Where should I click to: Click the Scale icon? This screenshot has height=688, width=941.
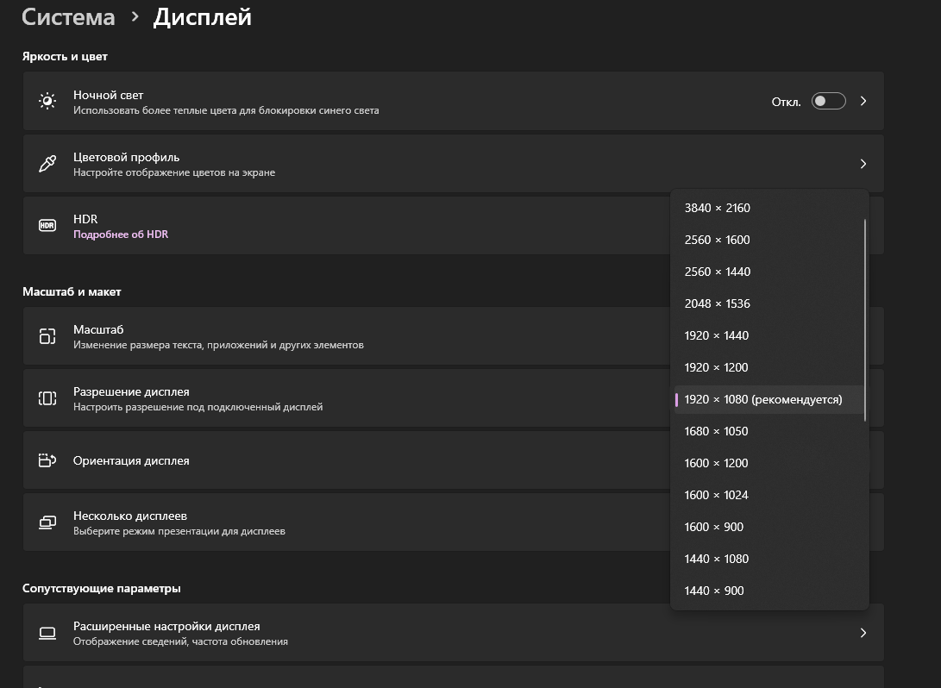pyautogui.click(x=47, y=336)
